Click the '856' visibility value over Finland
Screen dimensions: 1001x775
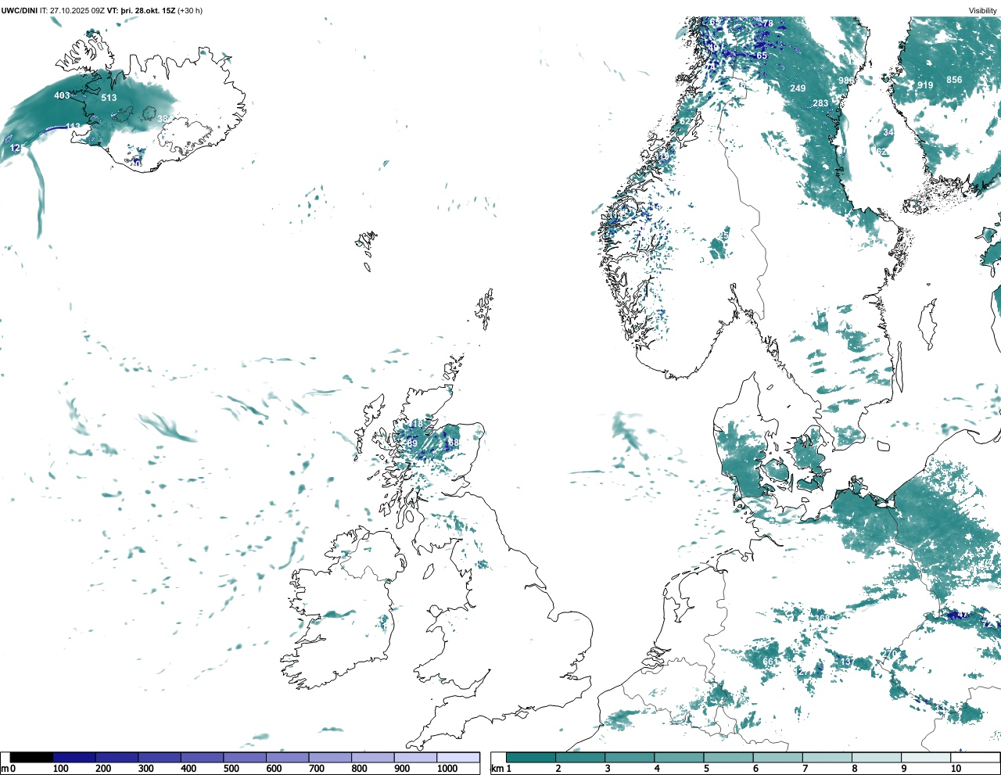954,80
